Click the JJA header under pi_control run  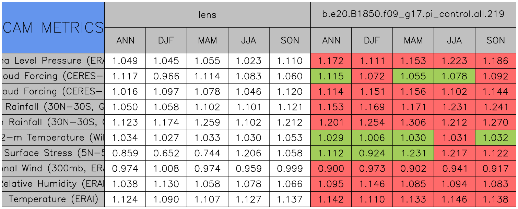[x=455, y=40]
